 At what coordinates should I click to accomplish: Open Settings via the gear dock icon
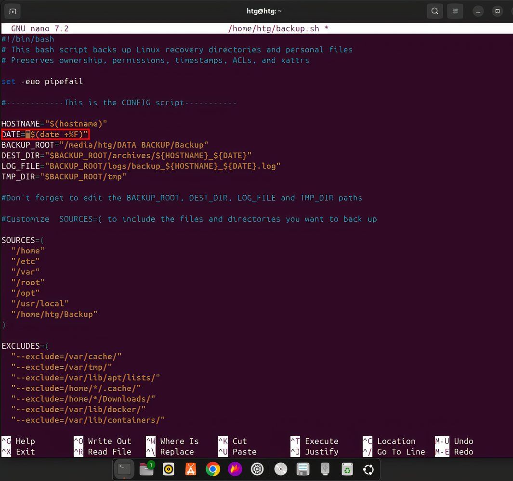pyautogui.click(x=257, y=469)
